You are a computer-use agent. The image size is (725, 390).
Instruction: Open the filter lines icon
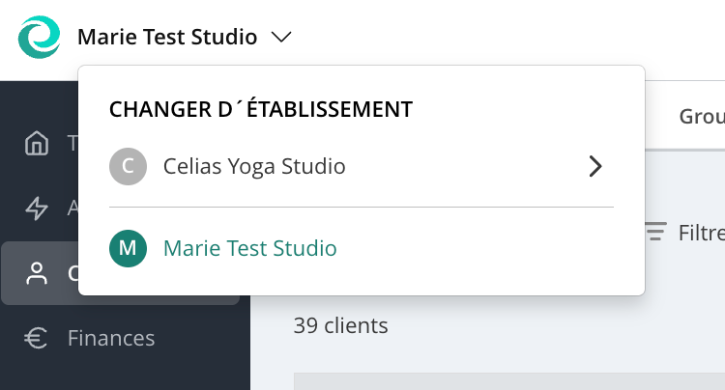655,232
